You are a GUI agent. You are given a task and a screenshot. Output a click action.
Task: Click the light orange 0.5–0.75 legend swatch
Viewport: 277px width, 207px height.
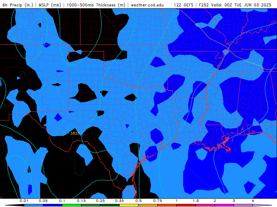[148, 205]
